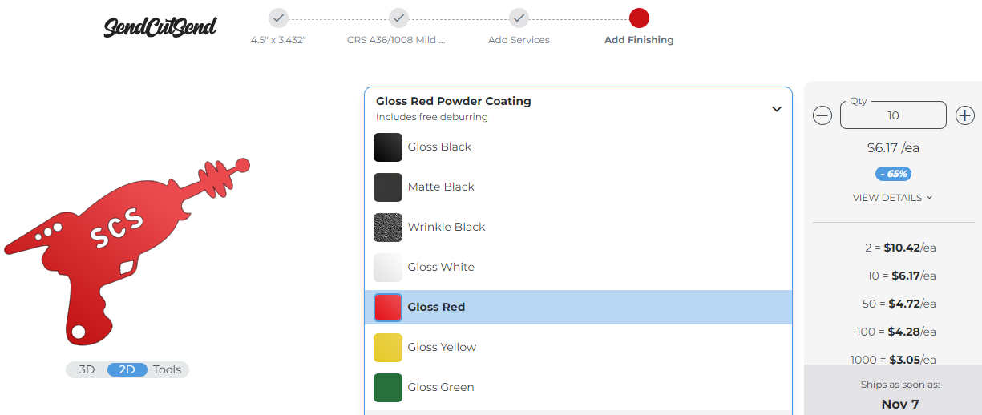Choose Matte Black from the list
Viewport: 982px width, 415px height.
tap(441, 187)
